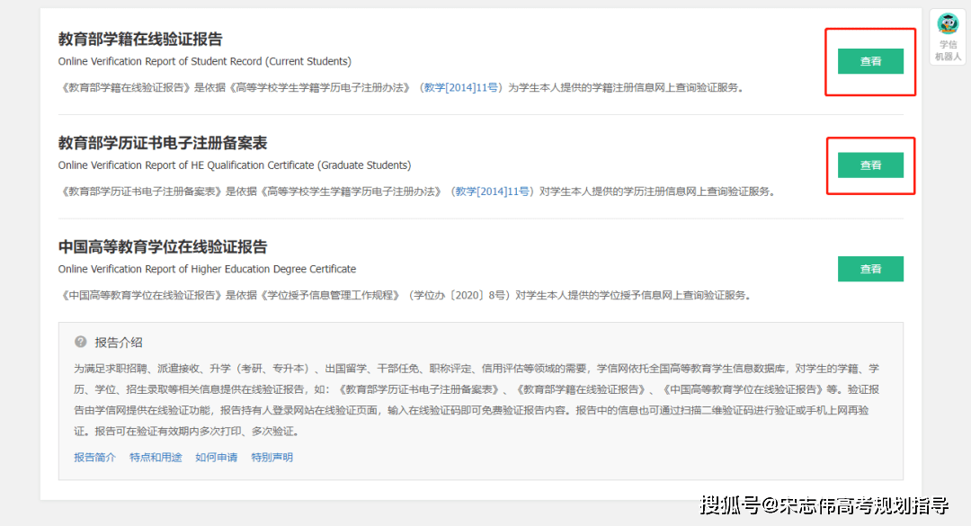Click the 学信机器人 label text
This screenshot has width=971, height=526.
(948, 50)
